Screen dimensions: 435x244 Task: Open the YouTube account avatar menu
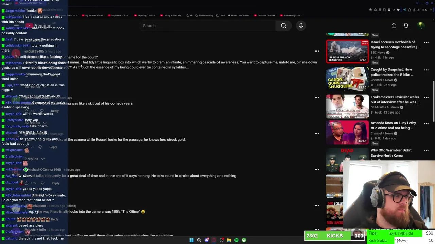point(420,25)
